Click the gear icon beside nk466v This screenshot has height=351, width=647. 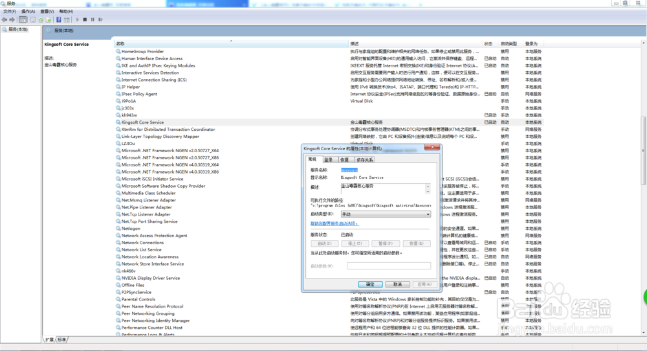click(118, 271)
